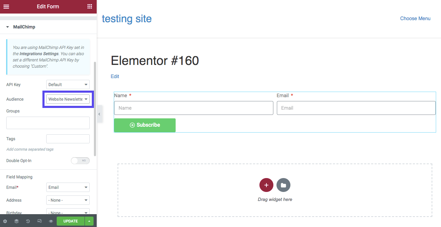This screenshot has height=227, width=441.
Task: Click the folder icon to add template
Action: (x=283, y=185)
